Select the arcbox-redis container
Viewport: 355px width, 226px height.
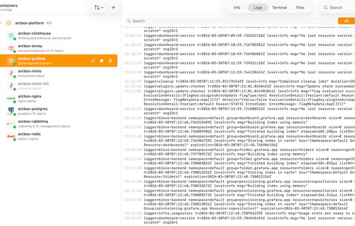(59, 136)
